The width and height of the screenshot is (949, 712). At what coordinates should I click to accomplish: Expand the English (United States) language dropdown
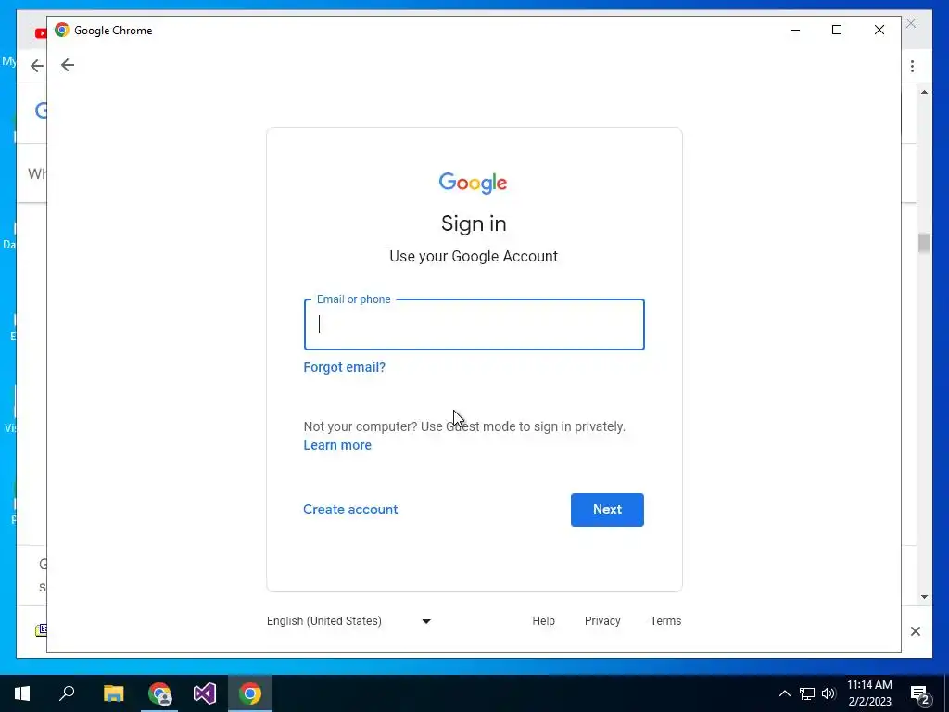tap(348, 621)
